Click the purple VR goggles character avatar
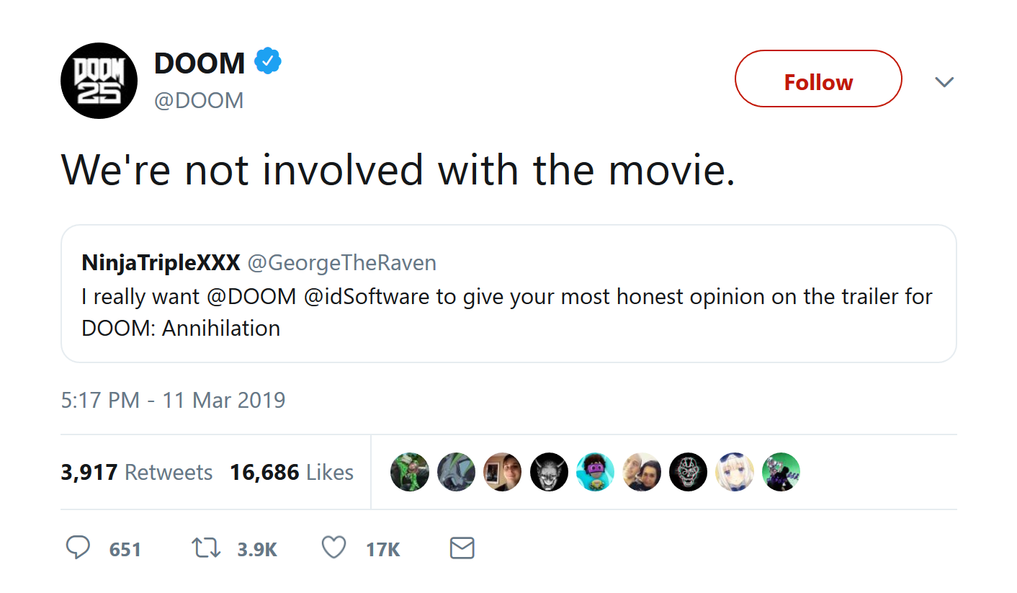The width and height of the screenshot is (1017, 593). 595,472
